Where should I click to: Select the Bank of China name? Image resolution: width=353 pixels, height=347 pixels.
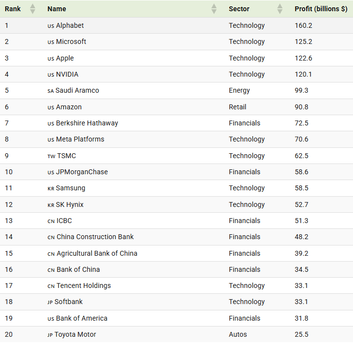[x=78, y=269]
